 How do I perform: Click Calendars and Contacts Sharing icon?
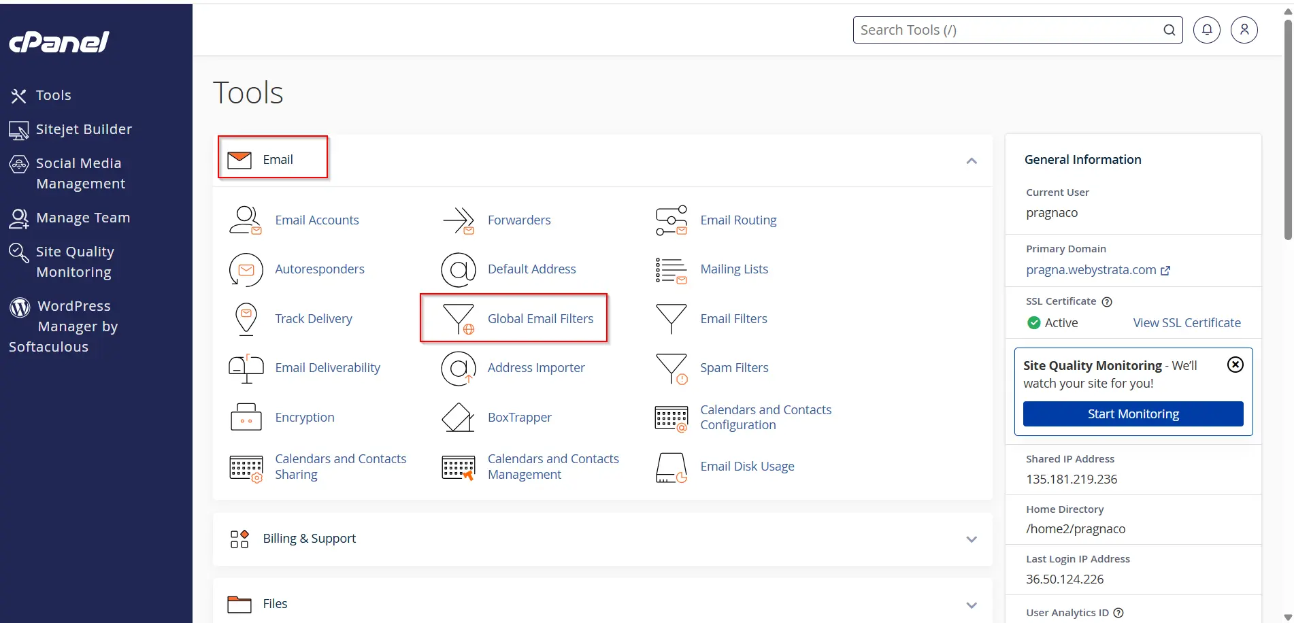(x=246, y=469)
